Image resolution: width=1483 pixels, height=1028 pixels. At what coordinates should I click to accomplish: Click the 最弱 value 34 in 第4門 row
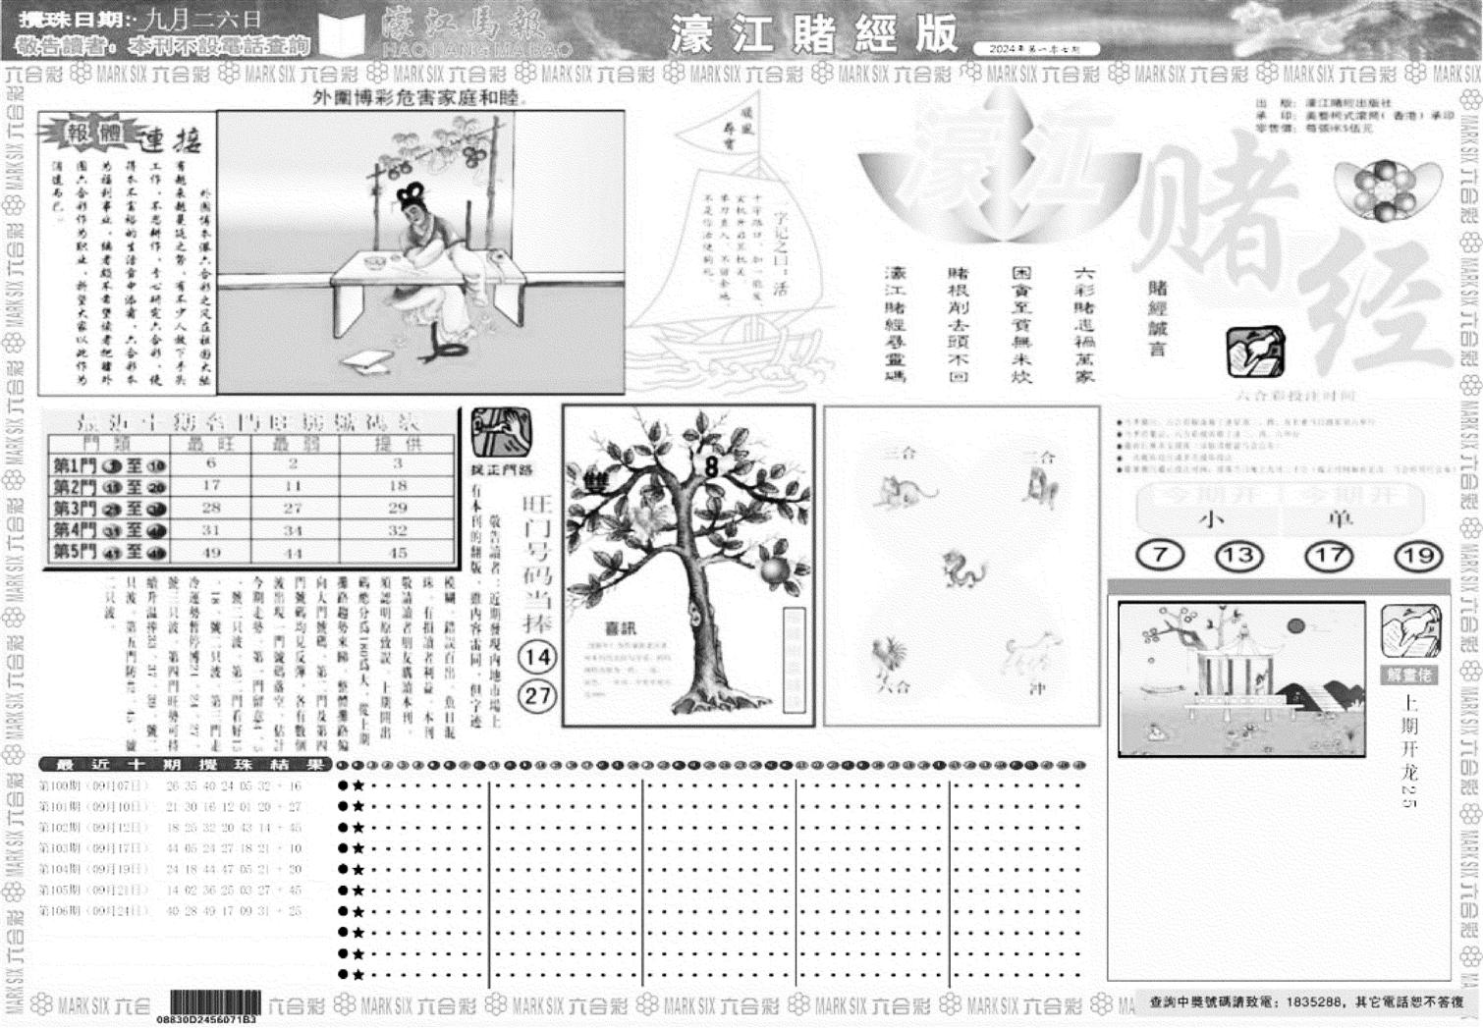(294, 530)
